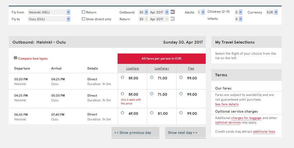Click Show previous day button
Screen dimensions: 294x148
[x=133, y=133]
